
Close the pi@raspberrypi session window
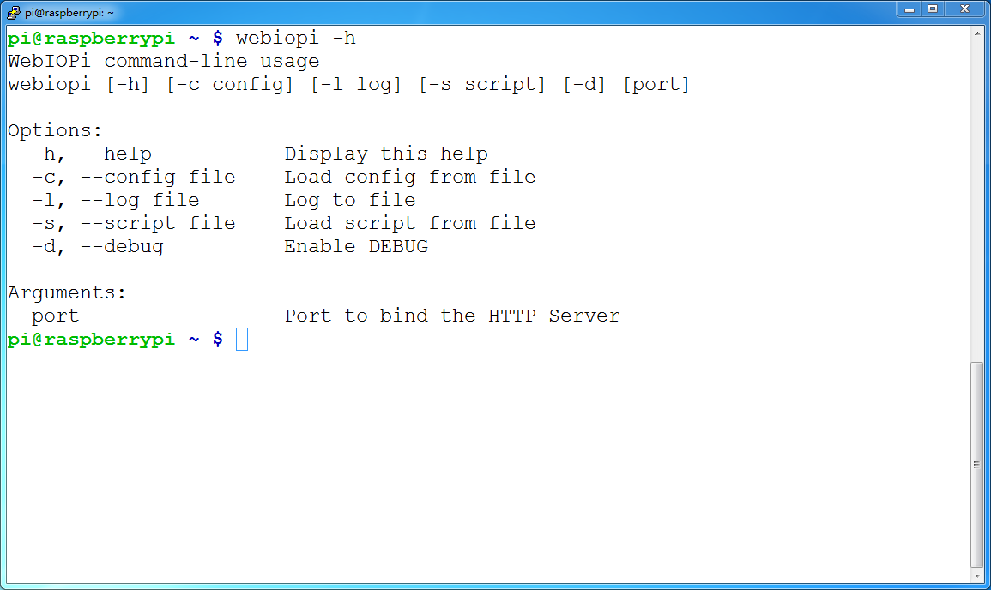964,9
